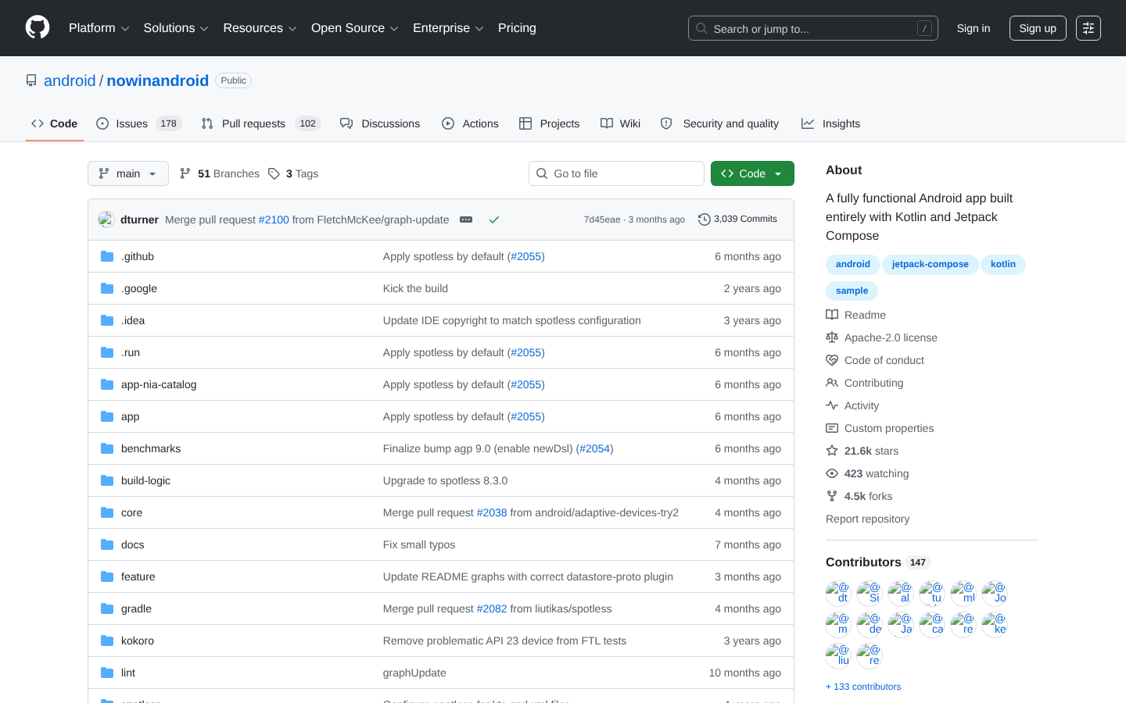Open the Wiki tab
Image resolution: width=1126 pixels, height=703 pixels.
click(620, 123)
